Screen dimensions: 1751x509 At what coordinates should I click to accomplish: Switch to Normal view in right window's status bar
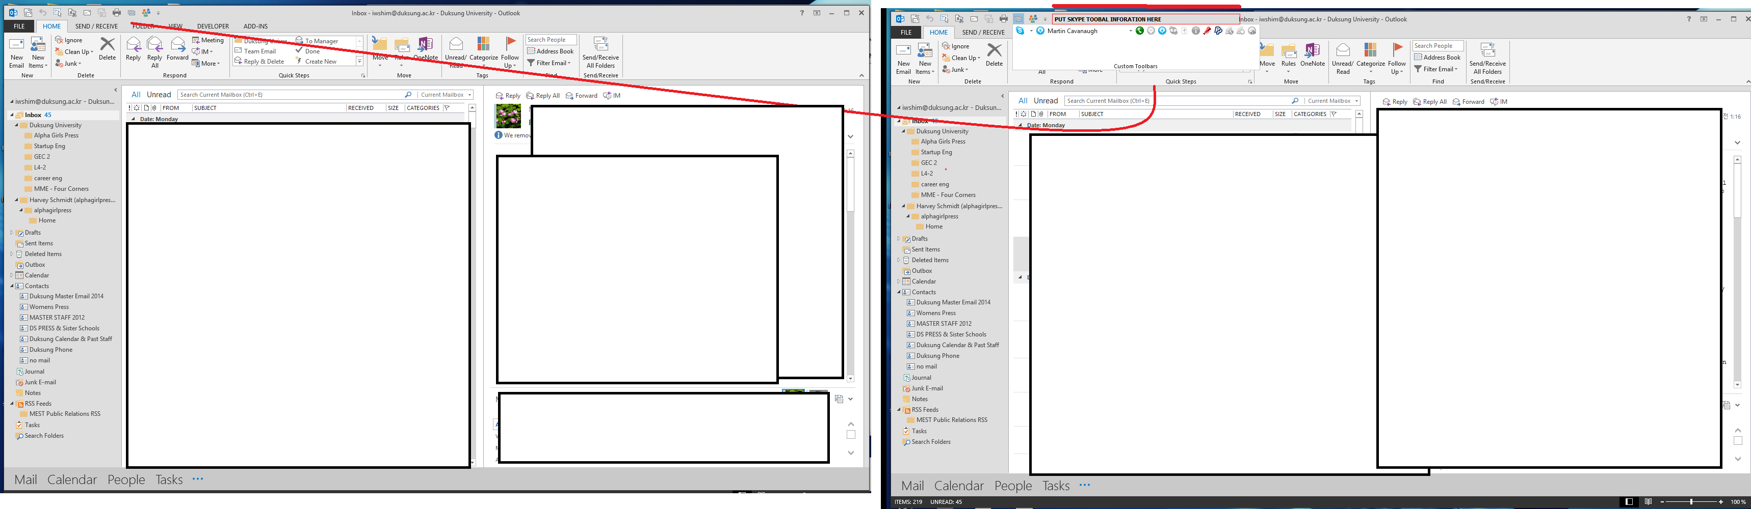coord(1629,502)
